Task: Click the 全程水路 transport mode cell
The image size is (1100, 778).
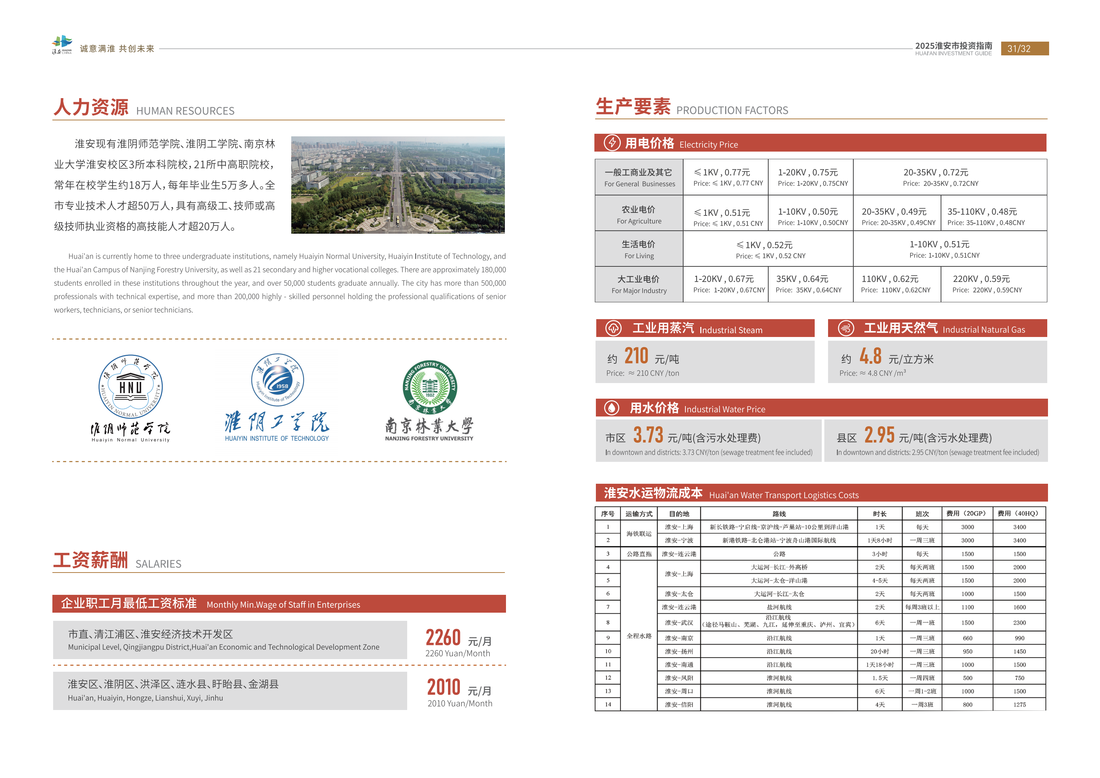Action: pos(639,636)
